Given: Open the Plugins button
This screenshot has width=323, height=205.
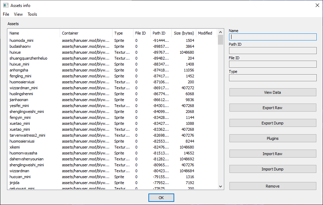Looking at the screenshot, I should coord(272,138).
